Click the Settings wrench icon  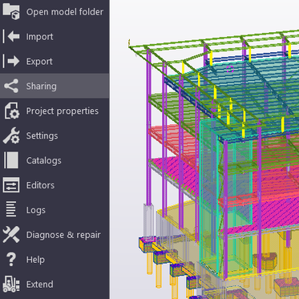pos(11,135)
